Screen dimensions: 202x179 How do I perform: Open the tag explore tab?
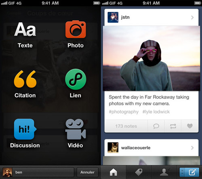pyautogui.click(x=139, y=172)
